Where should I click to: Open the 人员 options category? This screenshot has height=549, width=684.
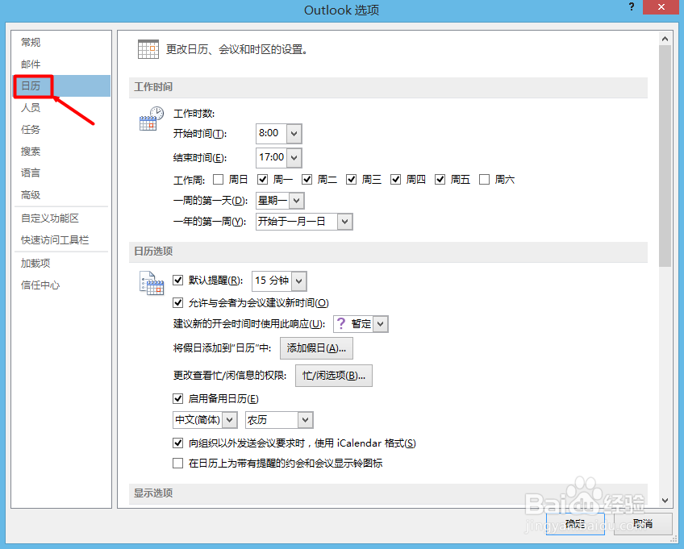click(60, 108)
